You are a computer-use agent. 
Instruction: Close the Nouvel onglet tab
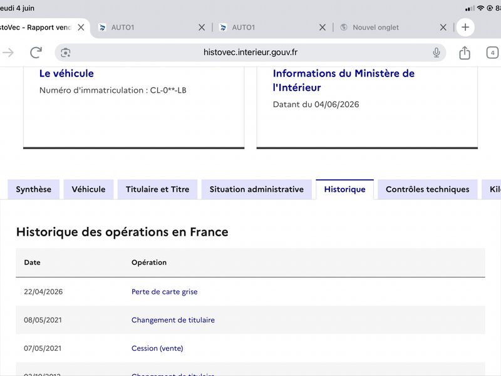click(x=443, y=28)
